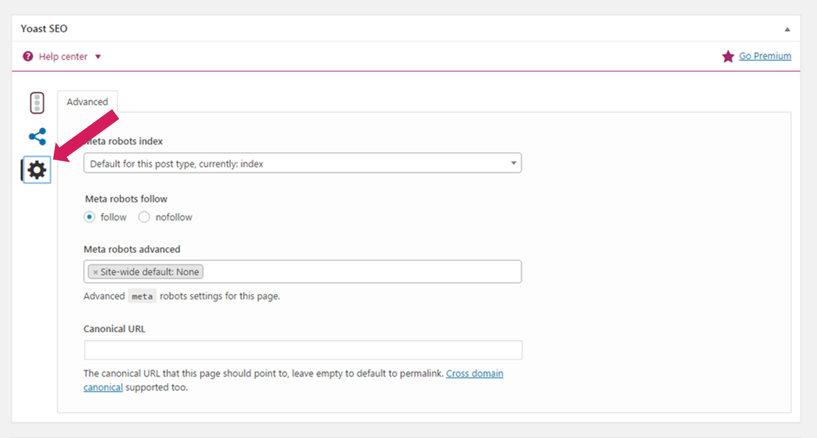Select the Advanced tab
The width and height of the screenshot is (817, 438).
point(87,102)
